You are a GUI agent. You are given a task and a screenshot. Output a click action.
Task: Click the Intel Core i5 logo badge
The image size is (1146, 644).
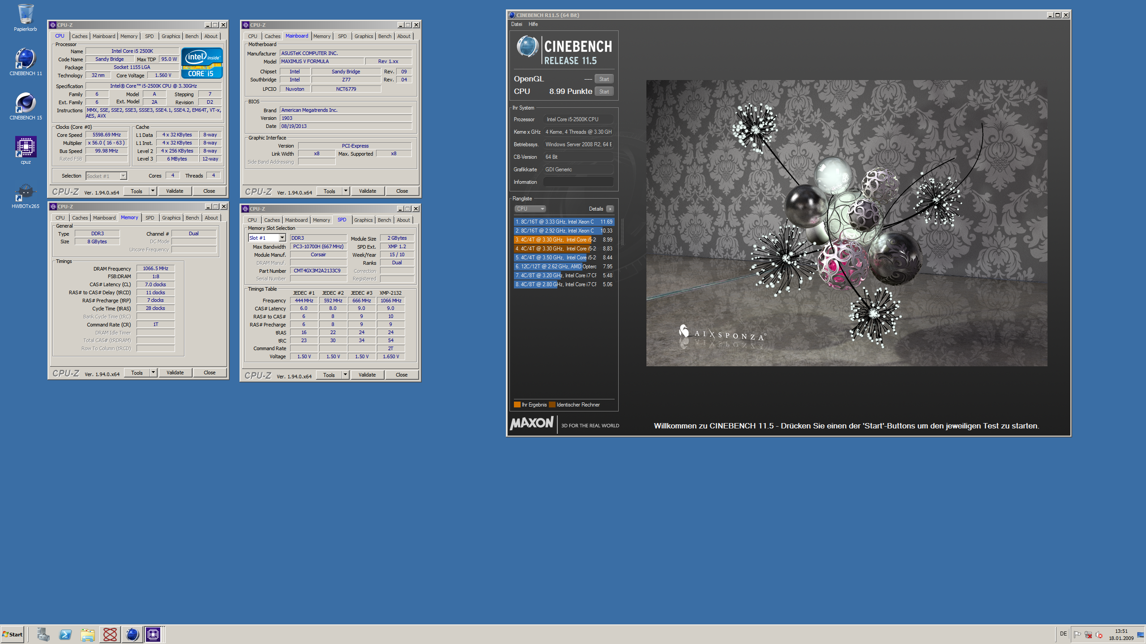(202, 63)
